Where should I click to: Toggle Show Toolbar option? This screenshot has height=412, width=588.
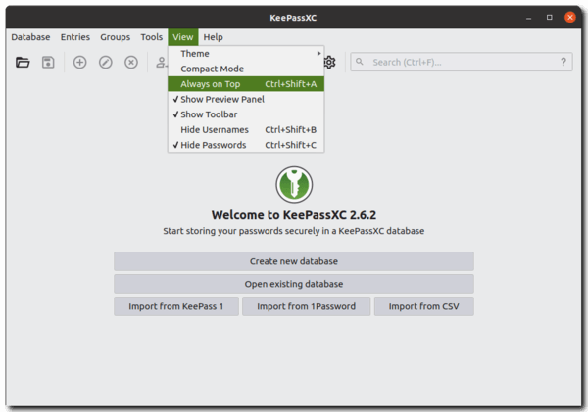click(246, 114)
